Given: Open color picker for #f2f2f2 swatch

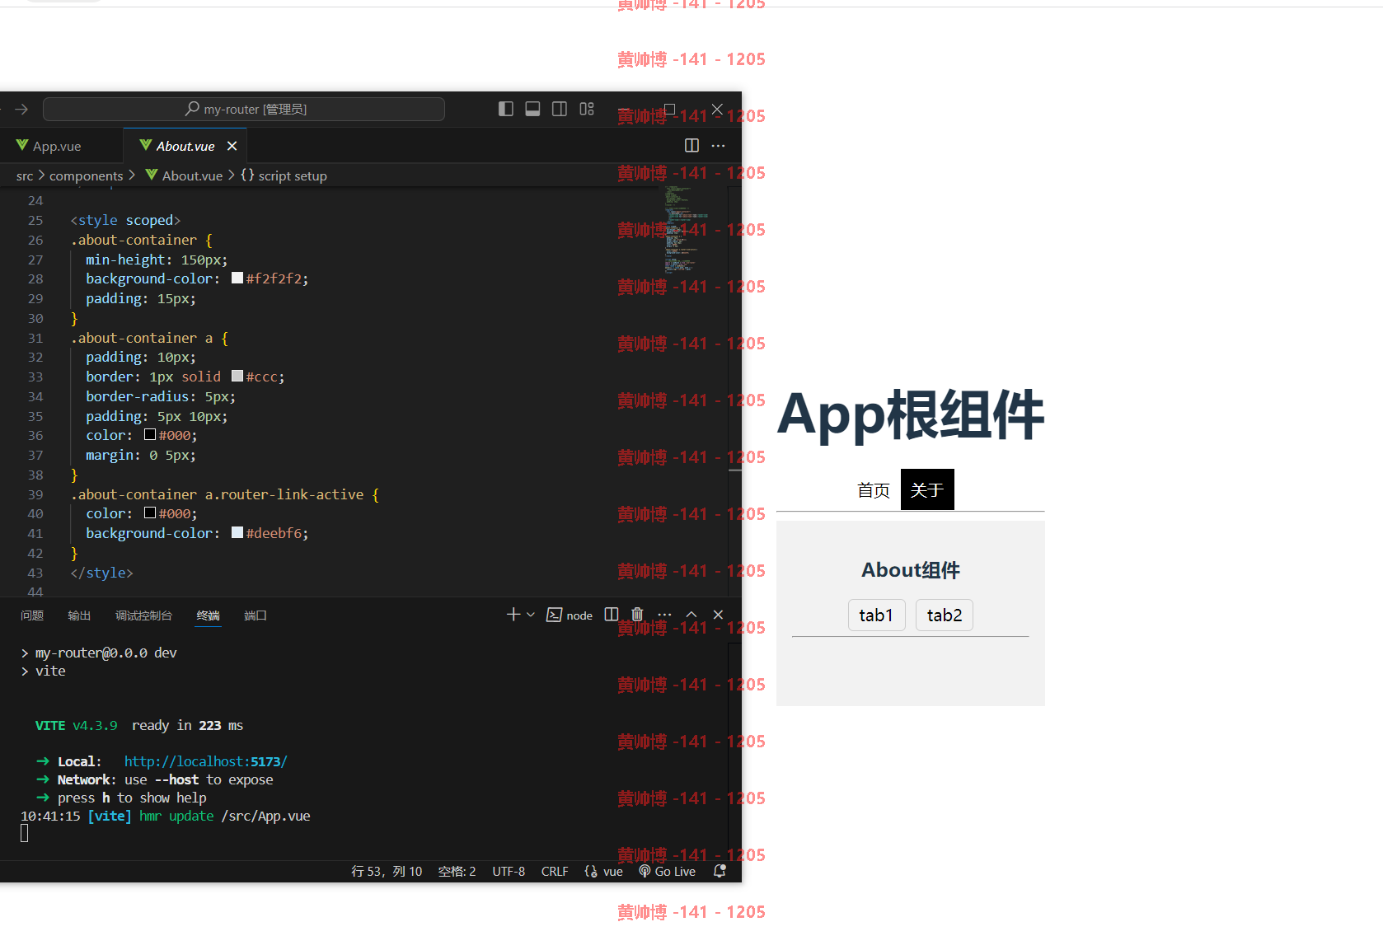Looking at the screenshot, I should (x=237, y=278).
